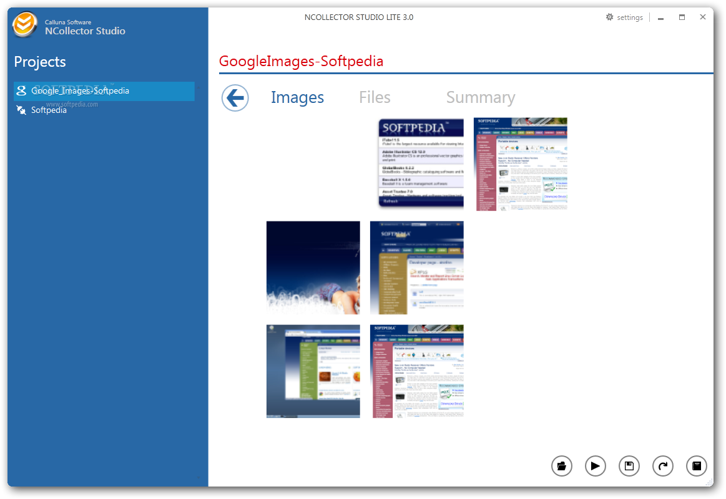Start the download with play button
726x499 pixels.
[x=596, y=466]
